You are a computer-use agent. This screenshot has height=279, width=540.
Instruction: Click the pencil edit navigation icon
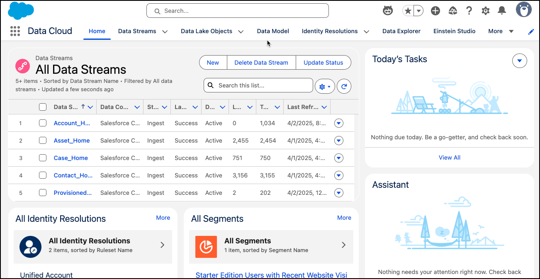point(531,32)
